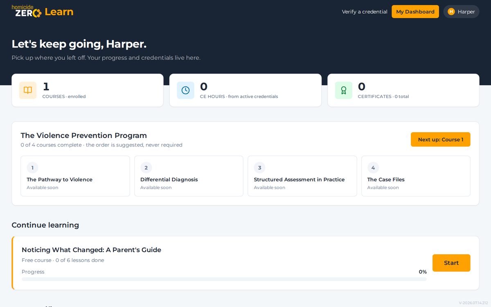Open My Dashboard

click(415, 11)
